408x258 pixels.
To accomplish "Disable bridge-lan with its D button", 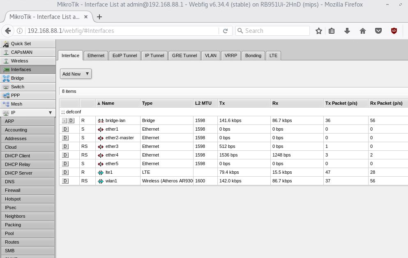I will click(x=71, y=120).
